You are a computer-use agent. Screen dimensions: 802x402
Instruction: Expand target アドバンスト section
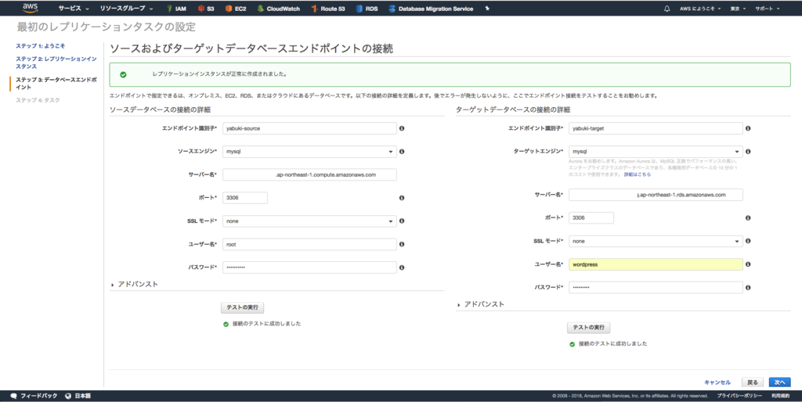(x=481, y=304)
